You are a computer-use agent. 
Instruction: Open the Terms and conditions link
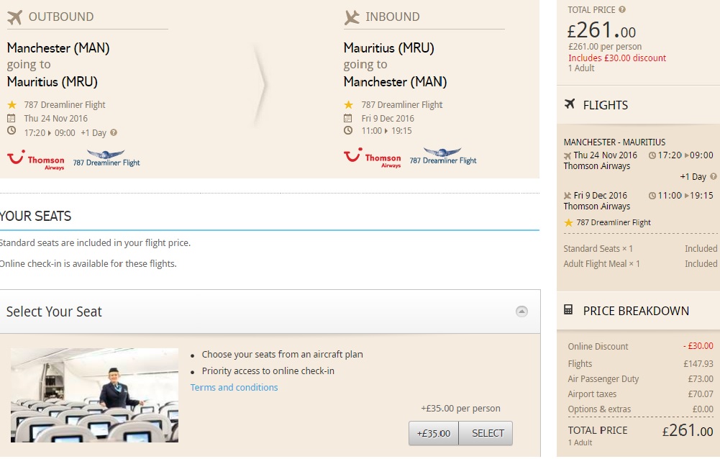pyautogui.click(x=234, y=387)
